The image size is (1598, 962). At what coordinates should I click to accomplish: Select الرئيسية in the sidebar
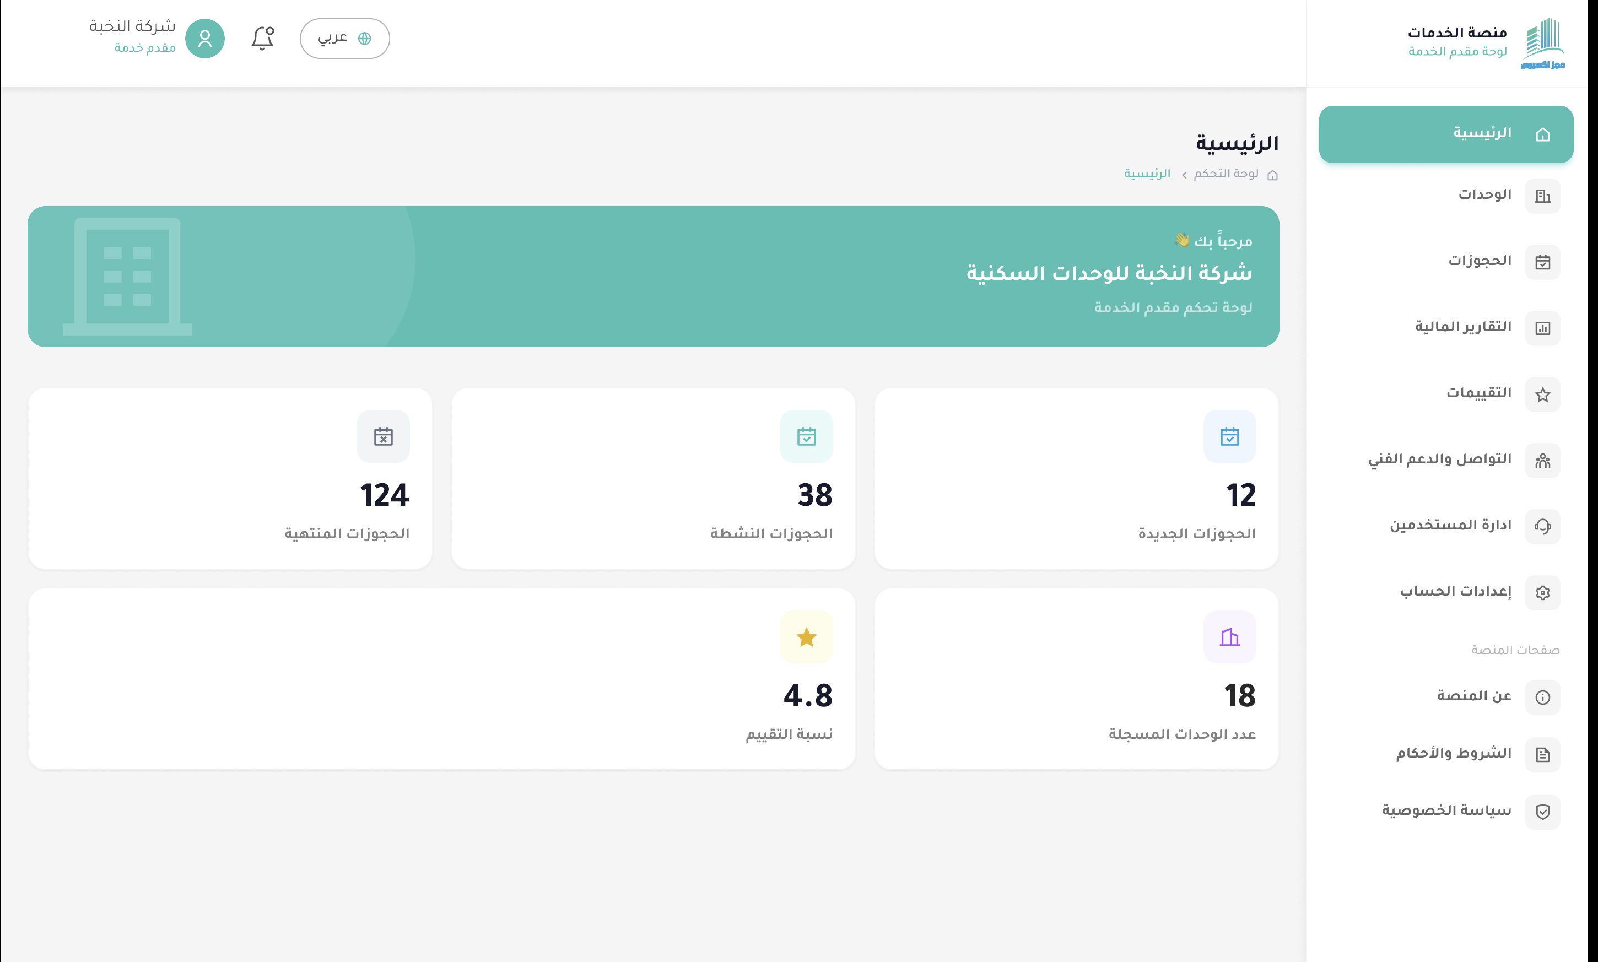[1446, 133]
